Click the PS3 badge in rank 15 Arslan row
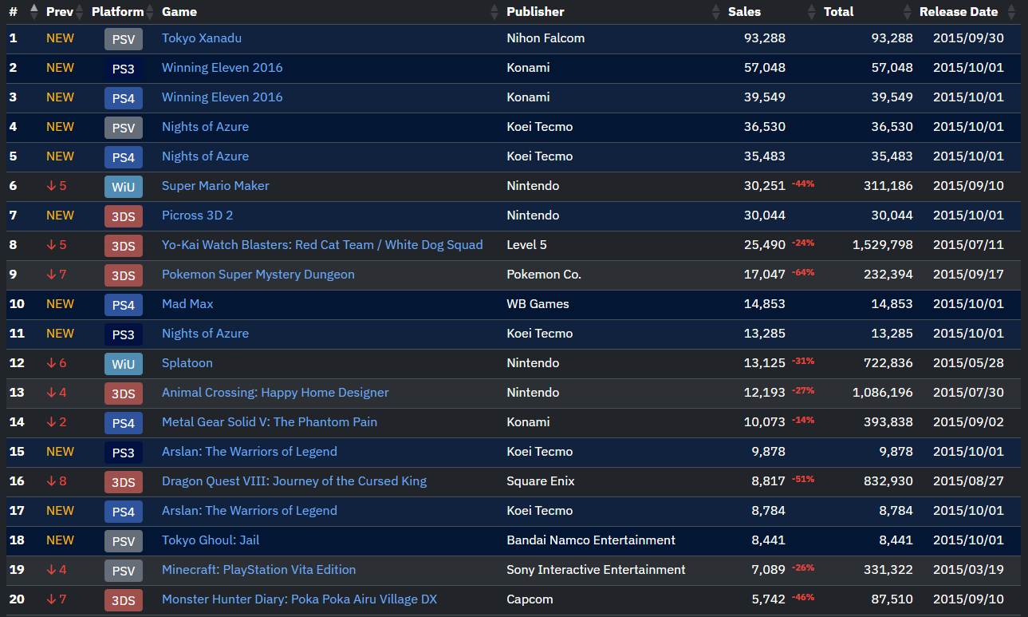Image resolution: width=1028 pixels, height=617 pixels. (x=124, y=453)
